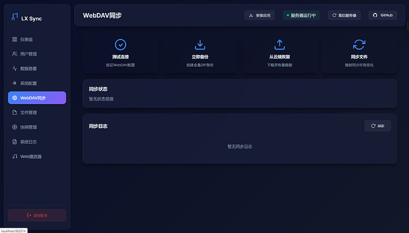Image resolution: width=409 pixels, height=233 pixels.
Task: Click the logout arrow icon
Action: 29,215
